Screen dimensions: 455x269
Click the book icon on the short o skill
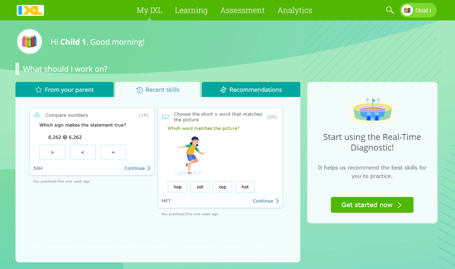165,117
